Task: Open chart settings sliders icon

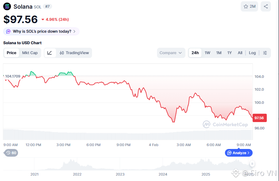Action: click(265, 53)
